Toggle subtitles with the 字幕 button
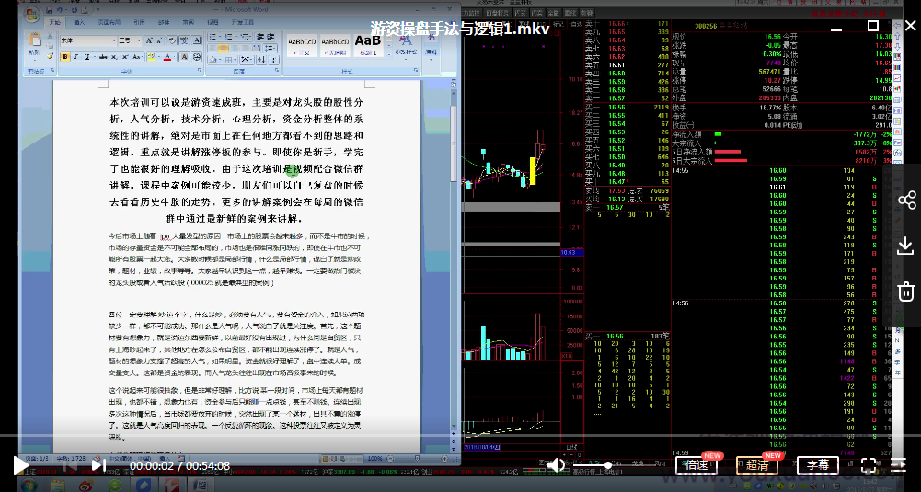The width and height of the screenshot is (921, 492). tap(818, 465)
